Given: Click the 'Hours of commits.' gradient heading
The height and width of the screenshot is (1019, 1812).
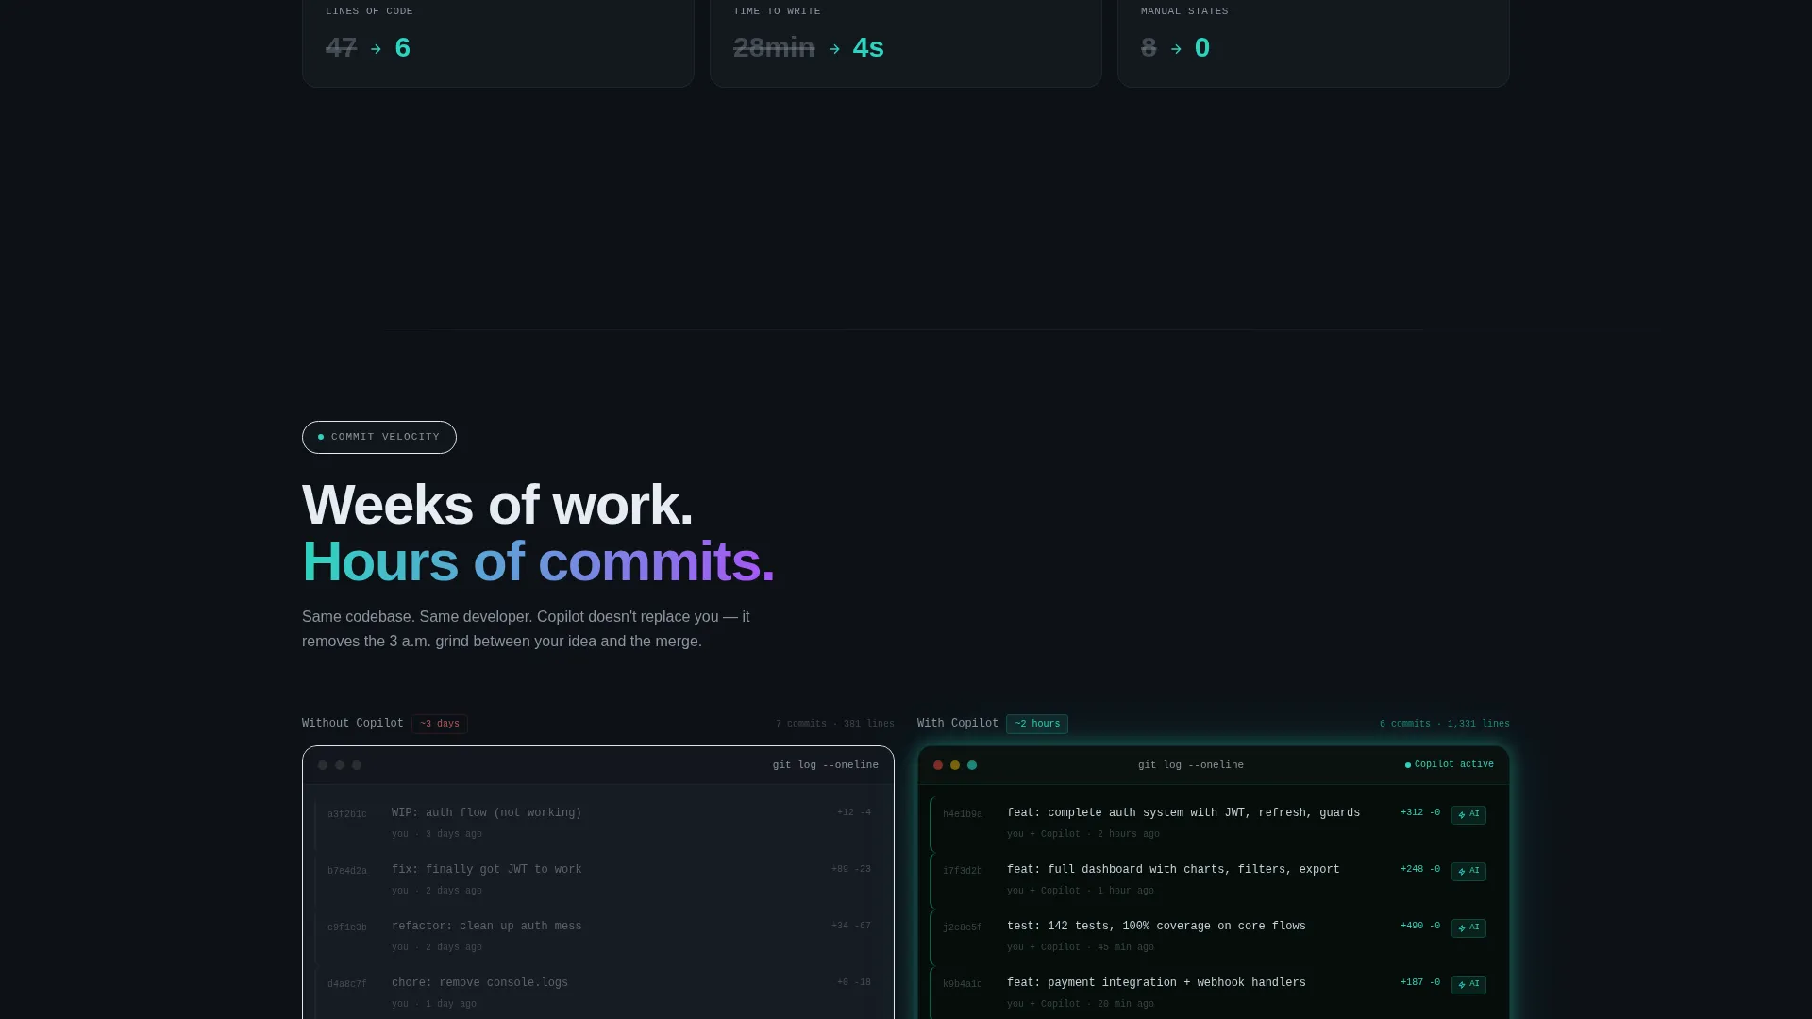Looking at the screenshot, I should (x=538, y=562).
